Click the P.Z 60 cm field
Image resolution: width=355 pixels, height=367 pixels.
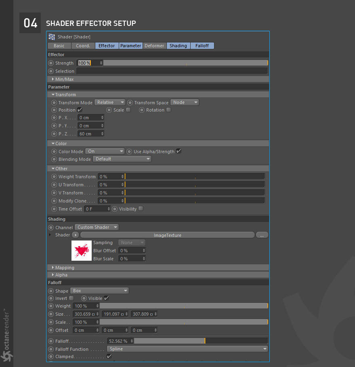click(x=91, y=134)
